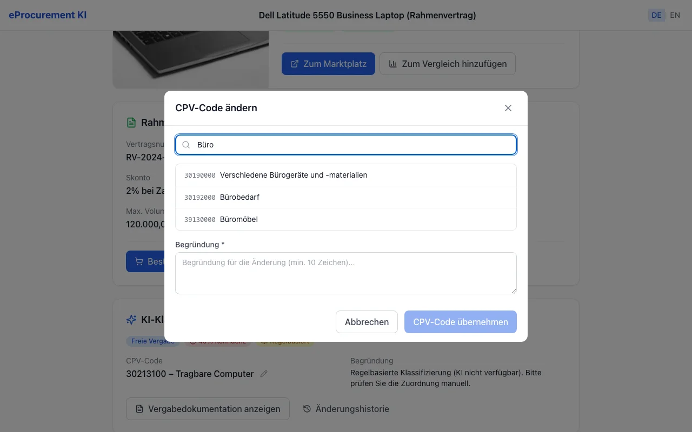Click the external link icon on Zum Marktplatz

[295, 64]
